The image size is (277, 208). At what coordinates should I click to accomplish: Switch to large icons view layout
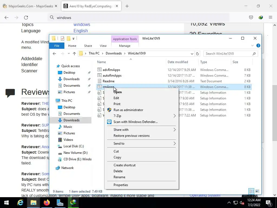[257, 191]
